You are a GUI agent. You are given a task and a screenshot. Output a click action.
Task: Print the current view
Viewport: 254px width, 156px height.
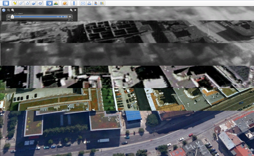89,3
